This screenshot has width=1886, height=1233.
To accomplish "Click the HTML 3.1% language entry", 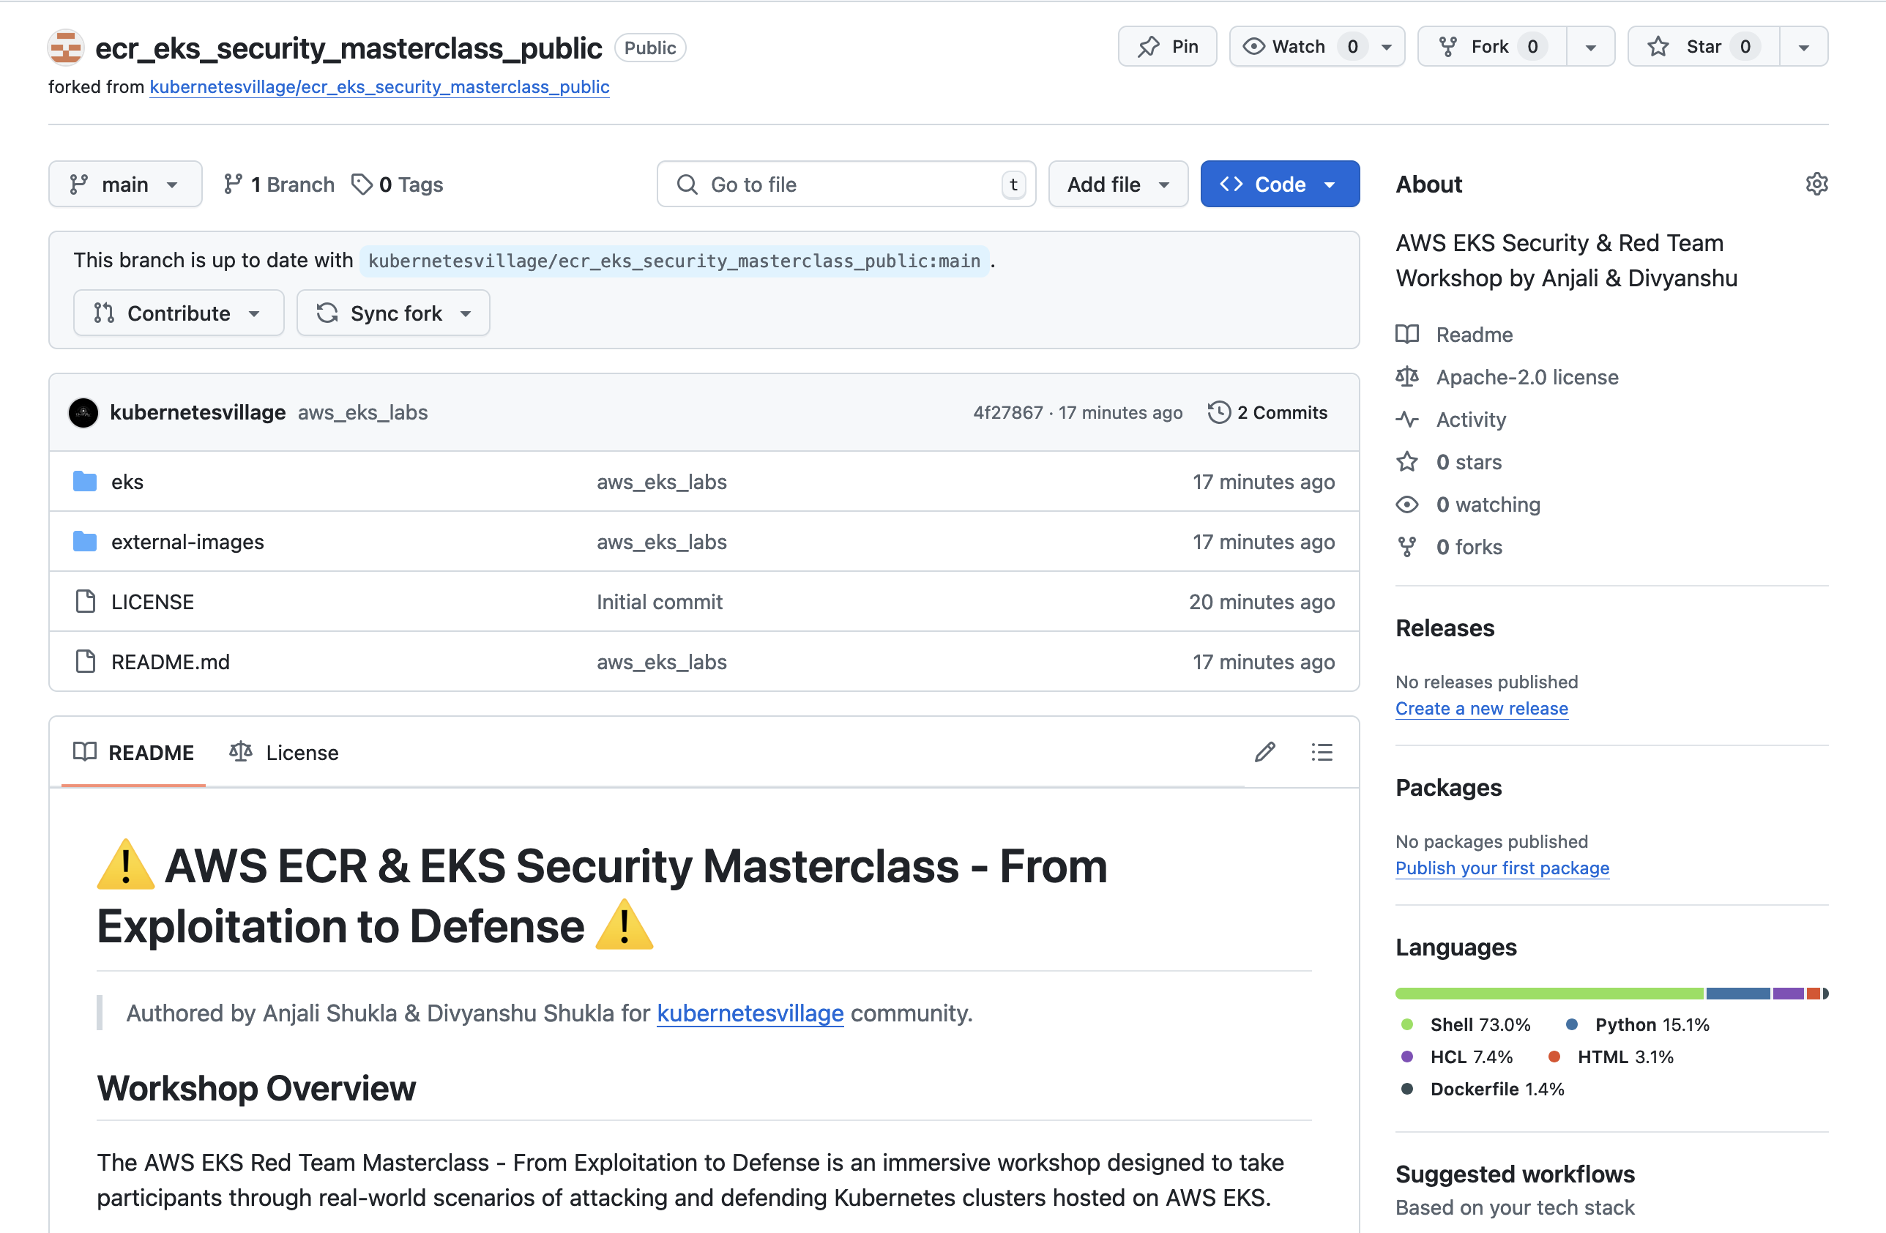I will tap(1610, 1057).
